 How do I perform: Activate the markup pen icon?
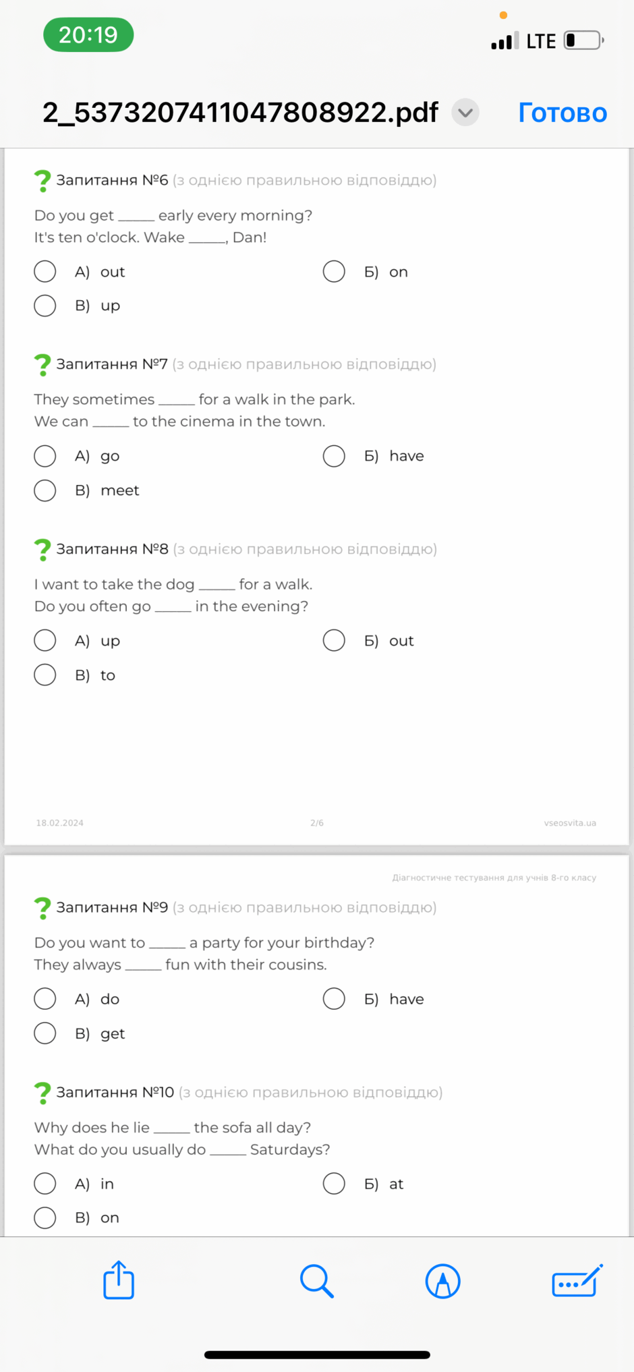443,1281
